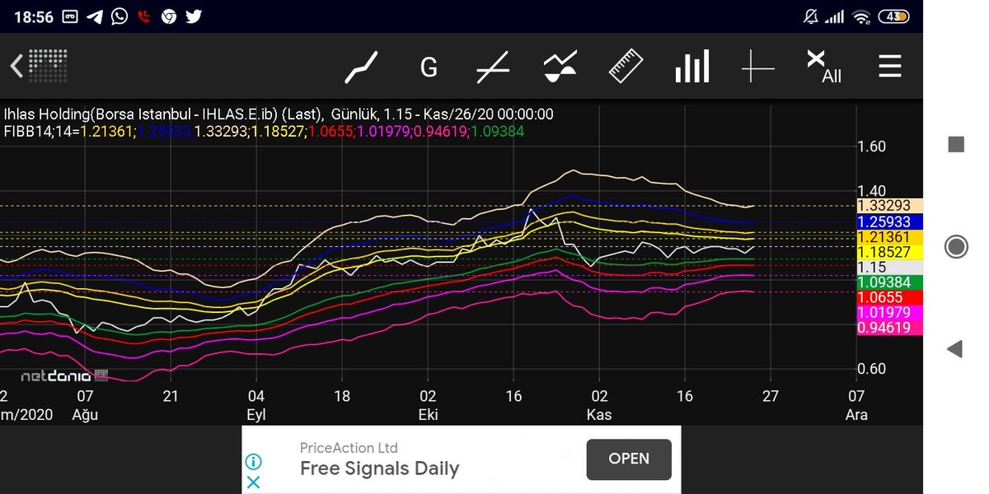The image size is (989, 494).
Task: Select the trendline drawing tool
Action: click(x=493, y=67)
